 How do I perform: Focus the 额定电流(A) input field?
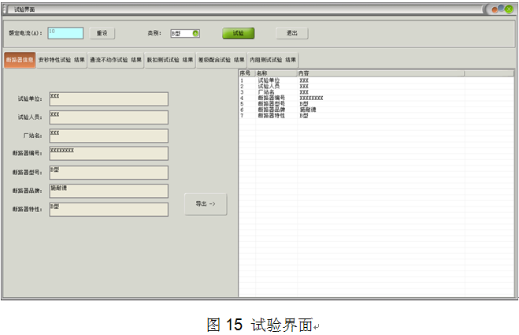(65, 33)
